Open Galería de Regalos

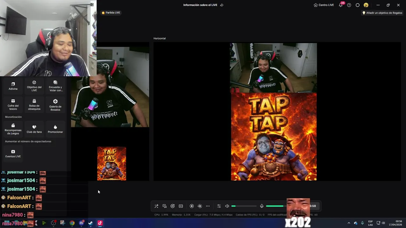pos(56,104)
